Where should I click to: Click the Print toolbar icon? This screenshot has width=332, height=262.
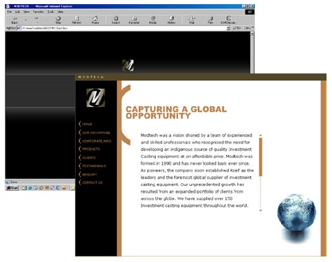click(210, 20)
